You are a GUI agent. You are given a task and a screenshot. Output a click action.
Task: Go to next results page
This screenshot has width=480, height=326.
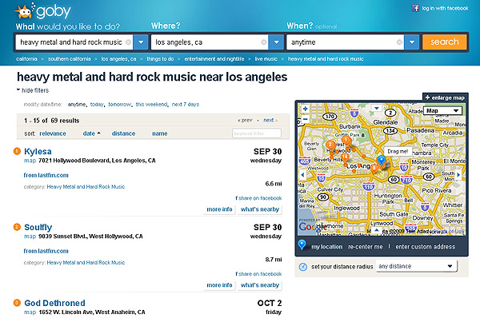270,120
